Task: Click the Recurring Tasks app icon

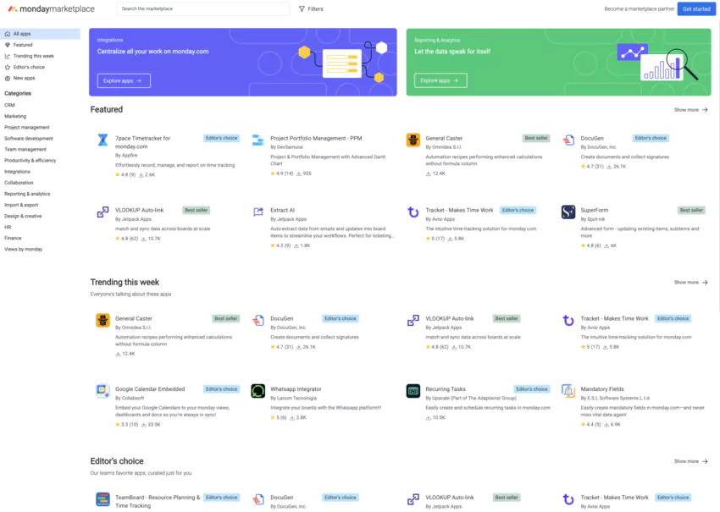Action: point(413,390)
